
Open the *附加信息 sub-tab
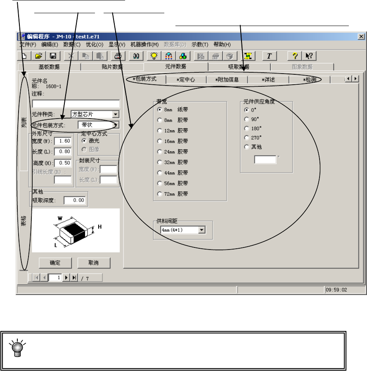[x=227, y=80]
